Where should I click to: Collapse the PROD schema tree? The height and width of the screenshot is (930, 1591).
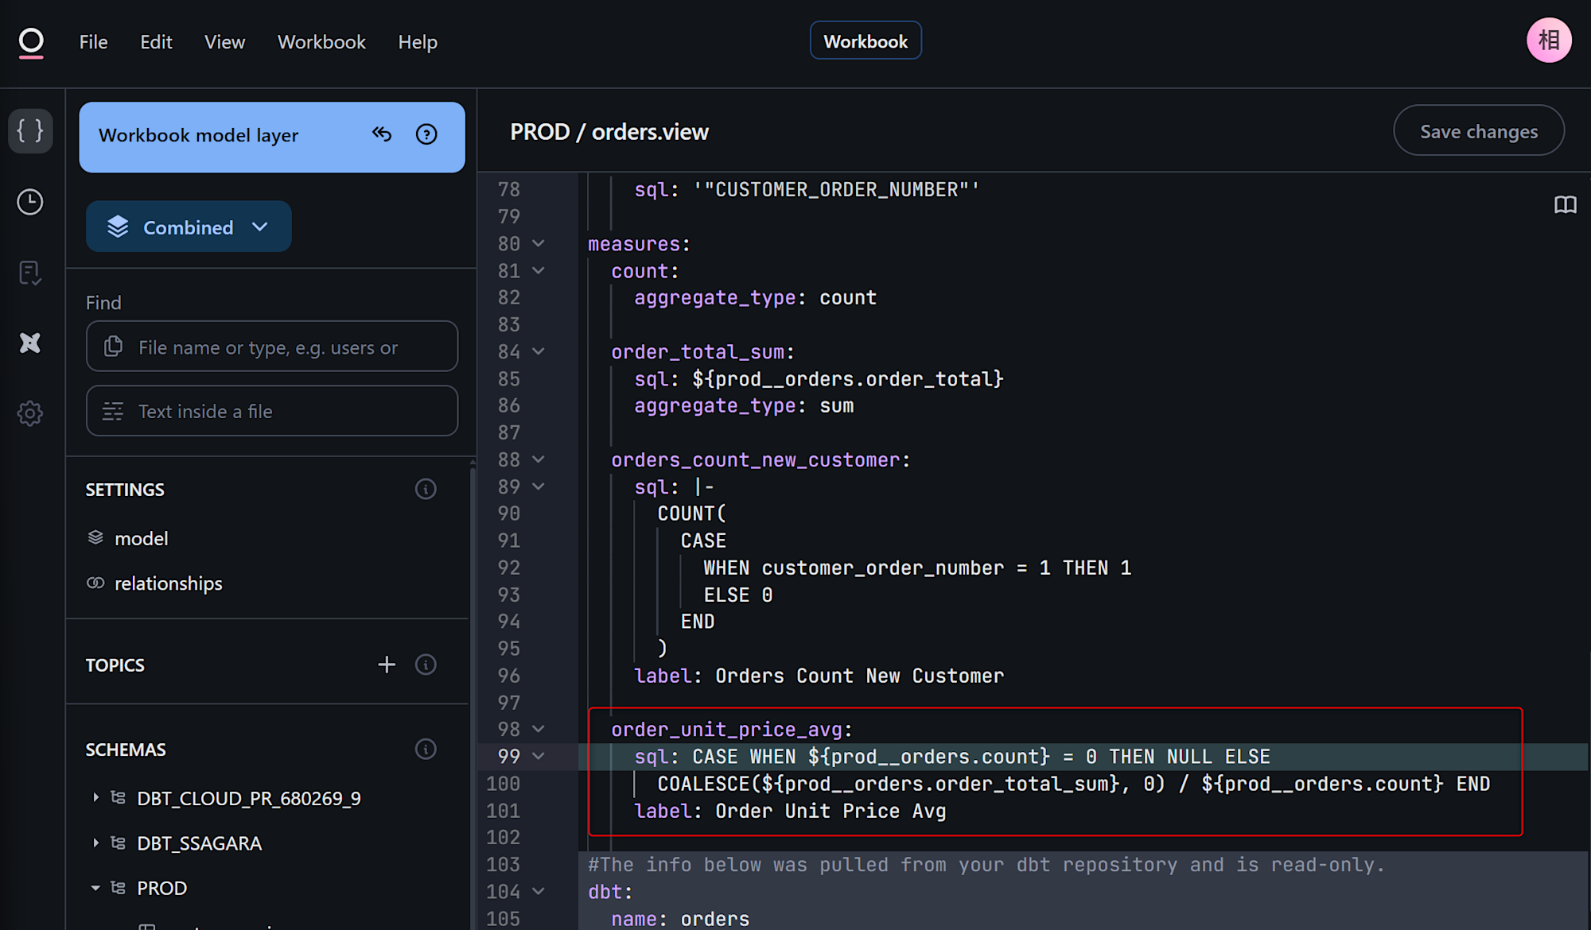[95, 888]
